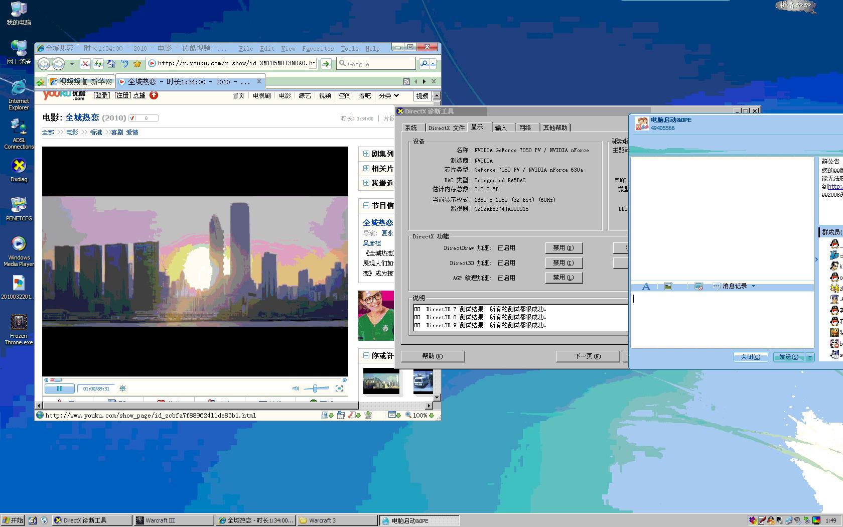Image resolution: width=843 pixels, height=527 pixels.
Task: Open the Tools menu in browser
Action: [x=350, y=49]
